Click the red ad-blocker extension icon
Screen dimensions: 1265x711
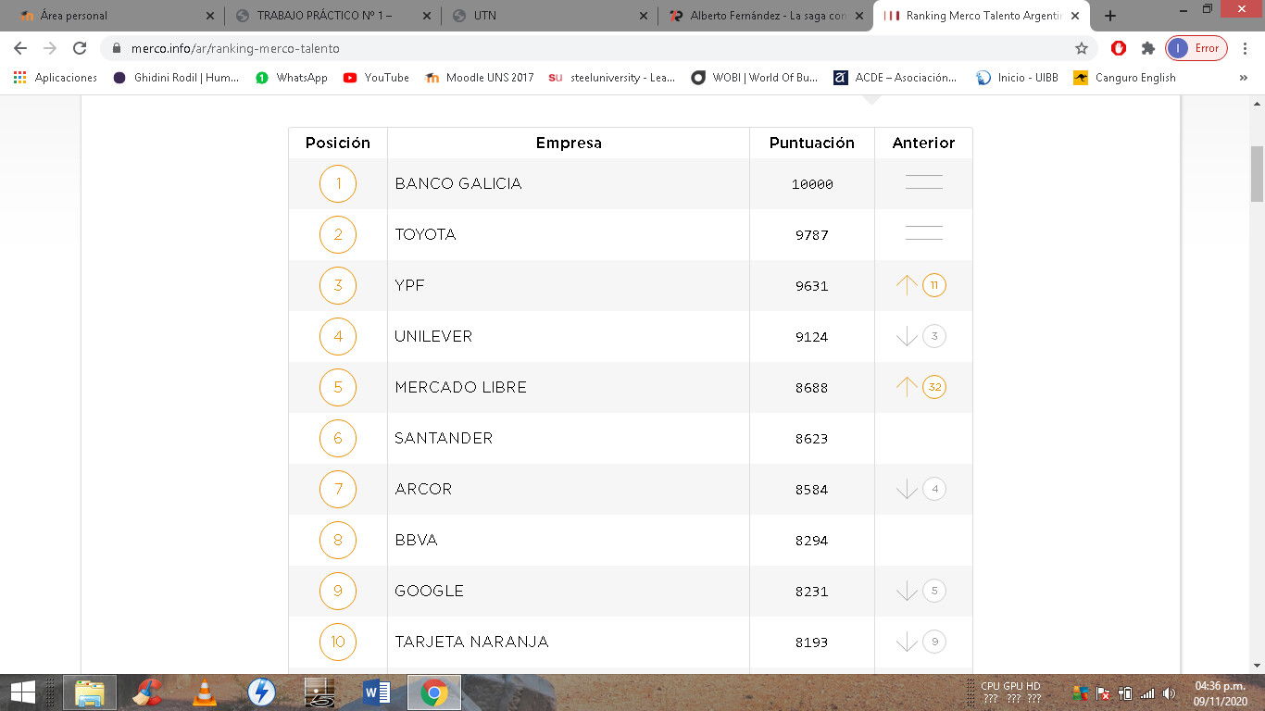(1119, 48)
